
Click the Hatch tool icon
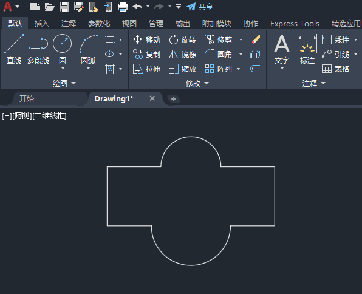click(x=110, y=69)
